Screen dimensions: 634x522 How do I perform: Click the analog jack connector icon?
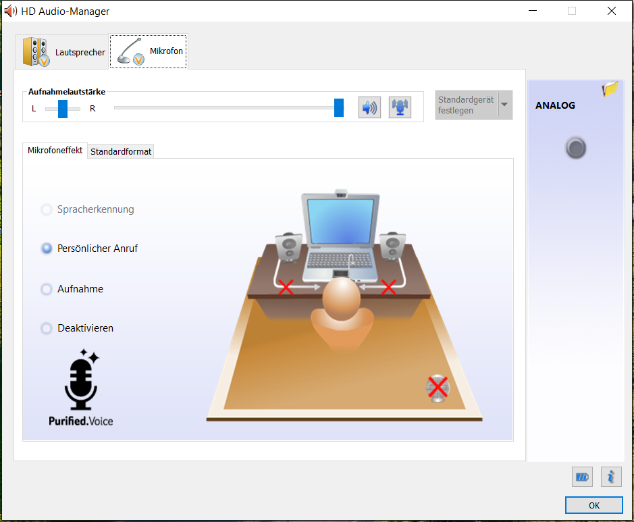coord(576,148)
